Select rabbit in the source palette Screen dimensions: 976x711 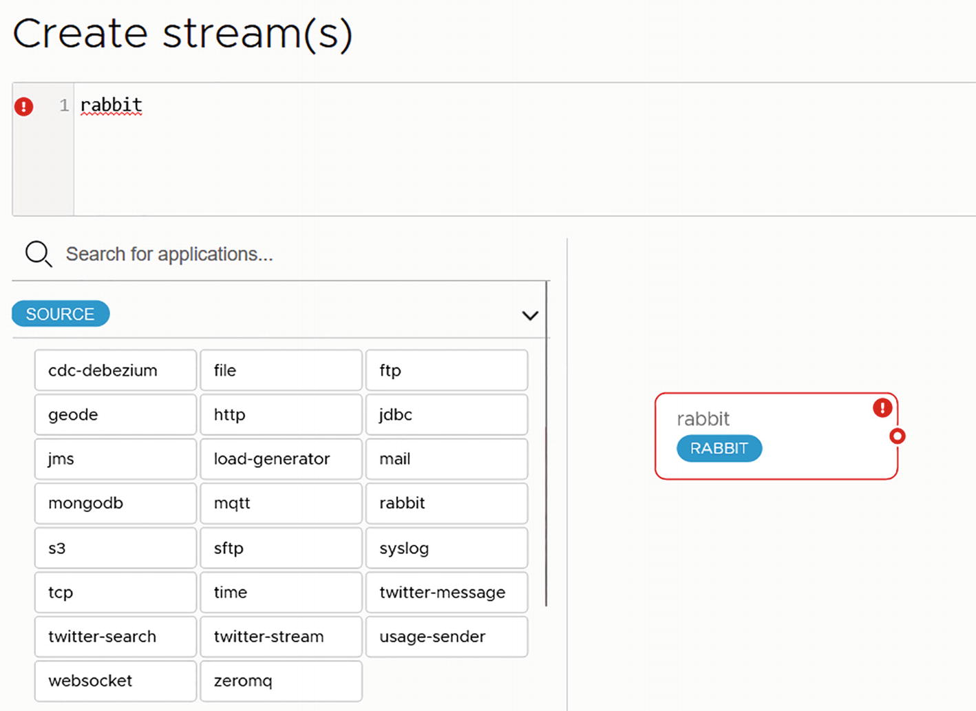pyautogui.click(x=446, y=503)
